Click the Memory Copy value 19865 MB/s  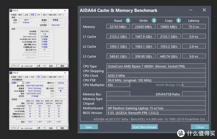coord(169,27)
